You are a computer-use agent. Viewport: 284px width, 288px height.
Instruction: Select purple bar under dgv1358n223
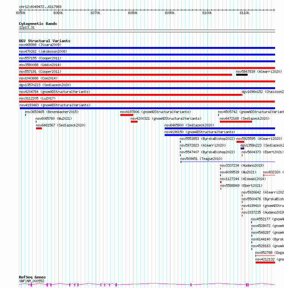[242, 148]
